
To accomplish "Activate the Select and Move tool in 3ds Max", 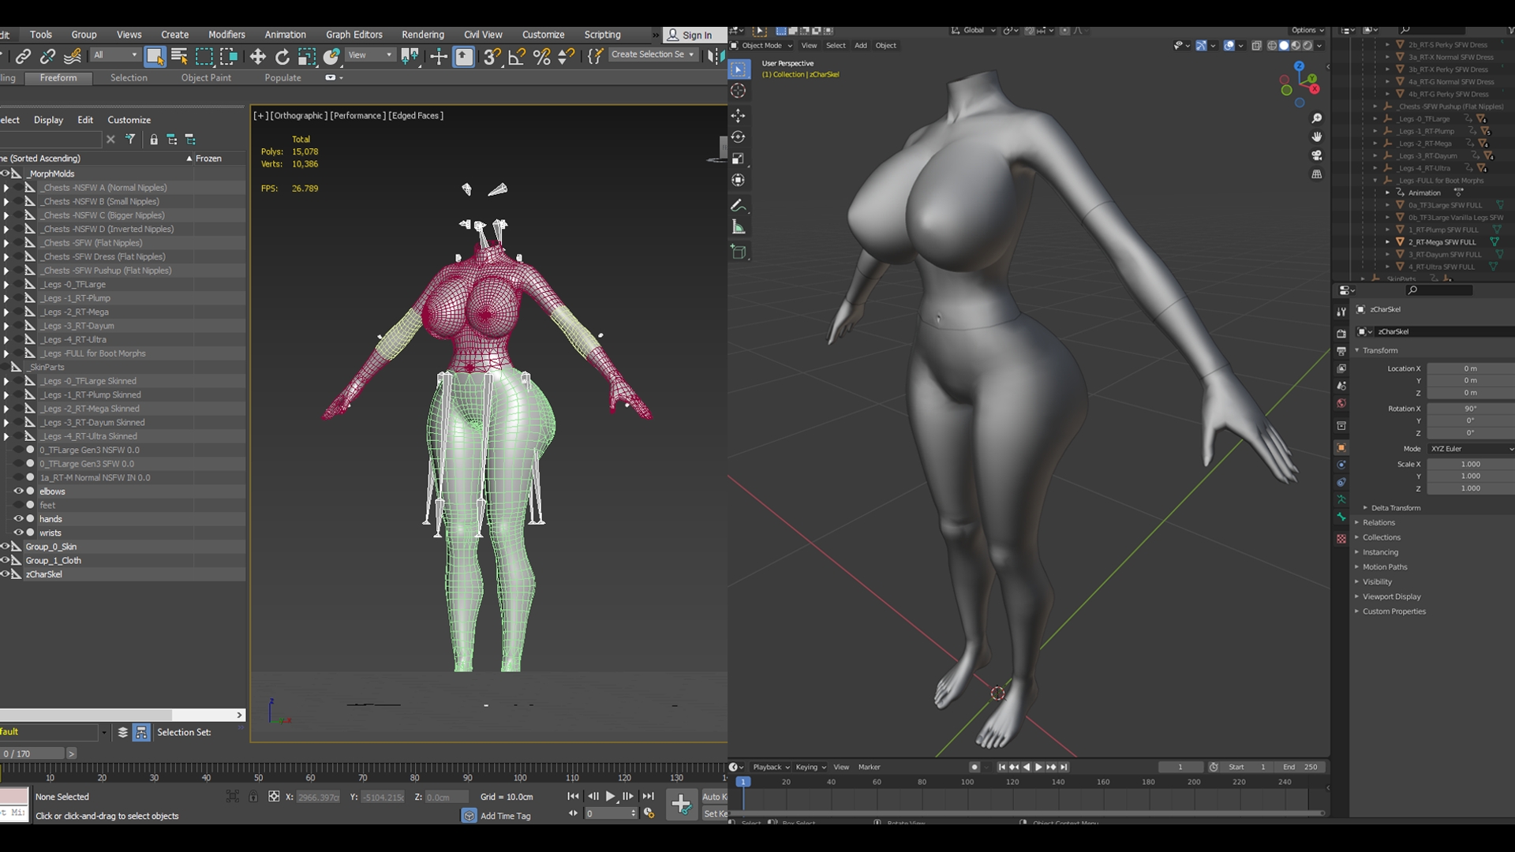I will click(x=257, y=56).
